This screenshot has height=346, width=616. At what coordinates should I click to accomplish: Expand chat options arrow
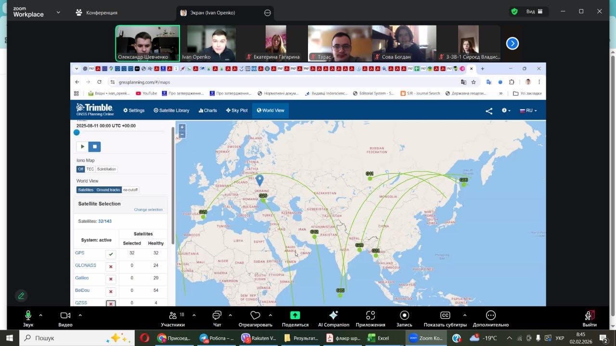230,315
